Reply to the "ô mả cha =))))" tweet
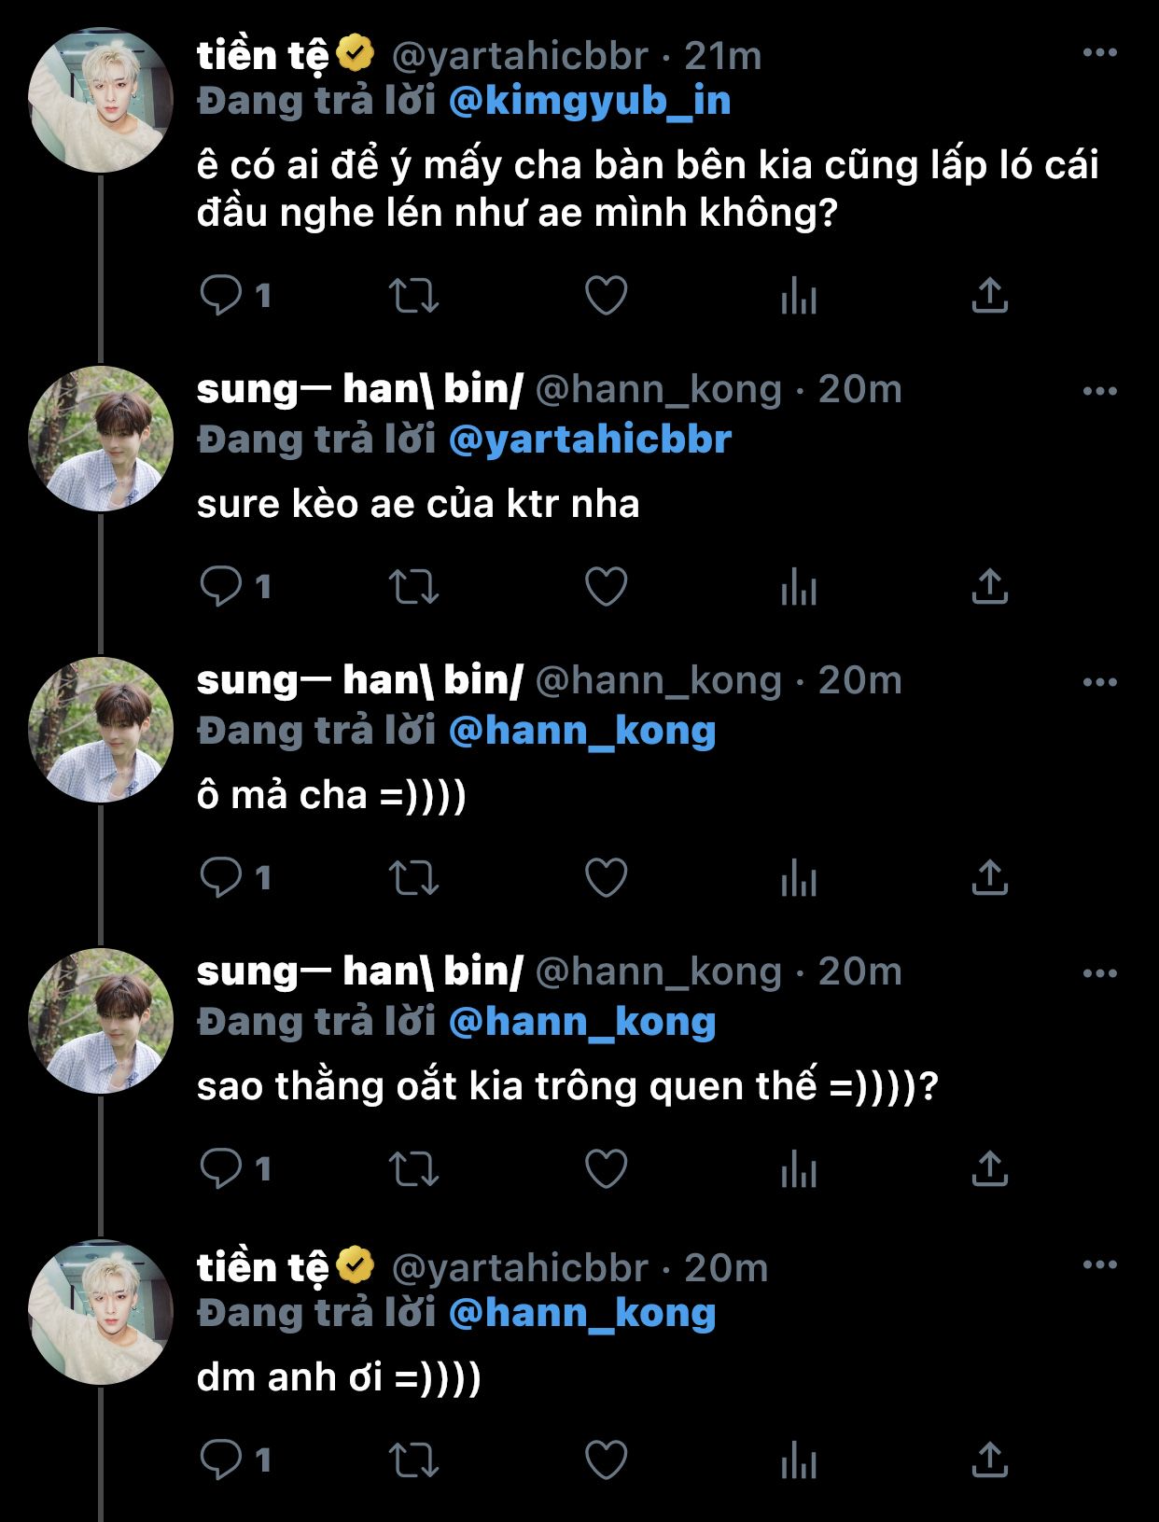 (x=221, y=878)
